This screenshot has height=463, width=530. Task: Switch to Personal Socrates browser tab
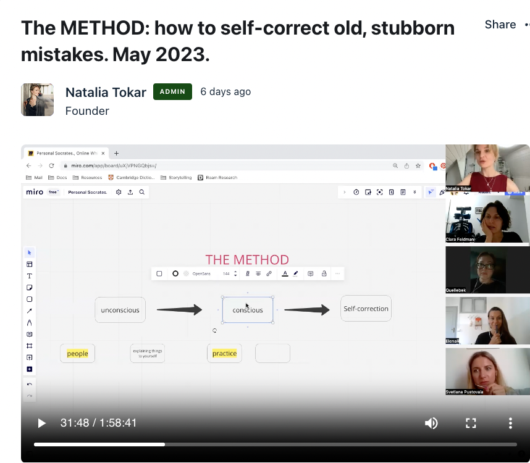66,153
